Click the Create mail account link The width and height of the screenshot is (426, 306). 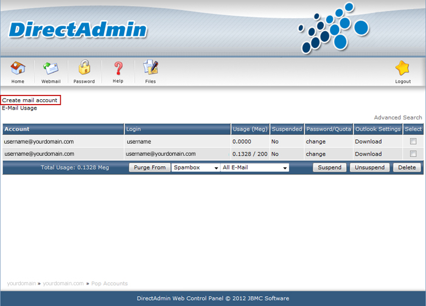[x=30, y=100]
